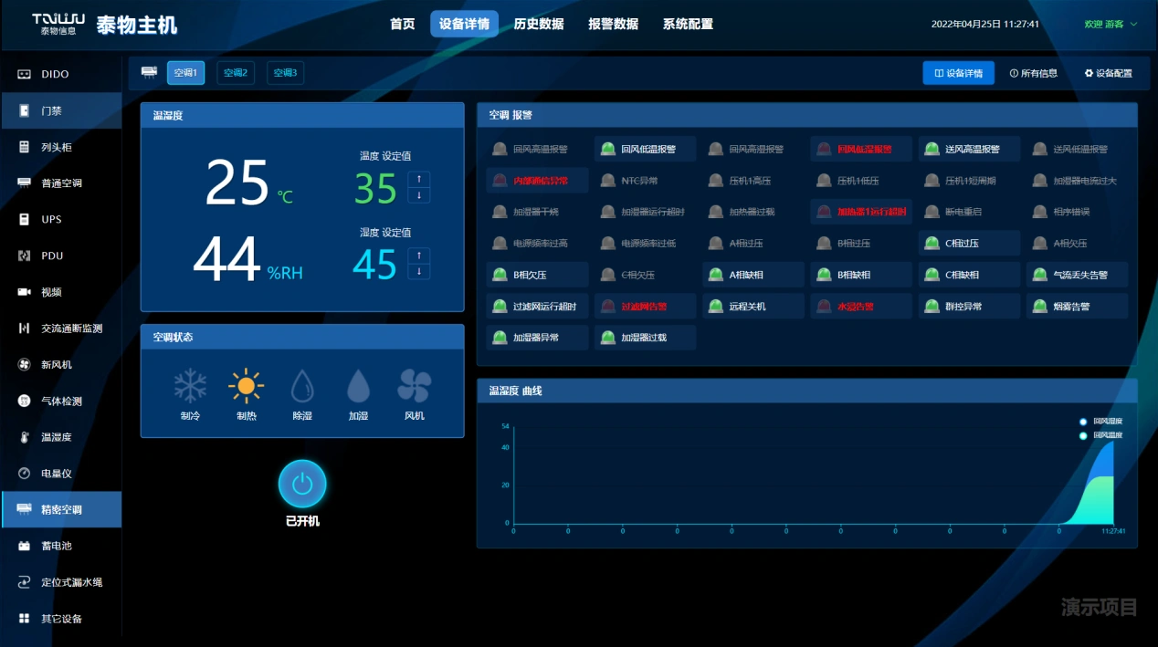Switch to the 空调2 tab
The width and height of the screenshot is (1158, 647).
point(235,72)
